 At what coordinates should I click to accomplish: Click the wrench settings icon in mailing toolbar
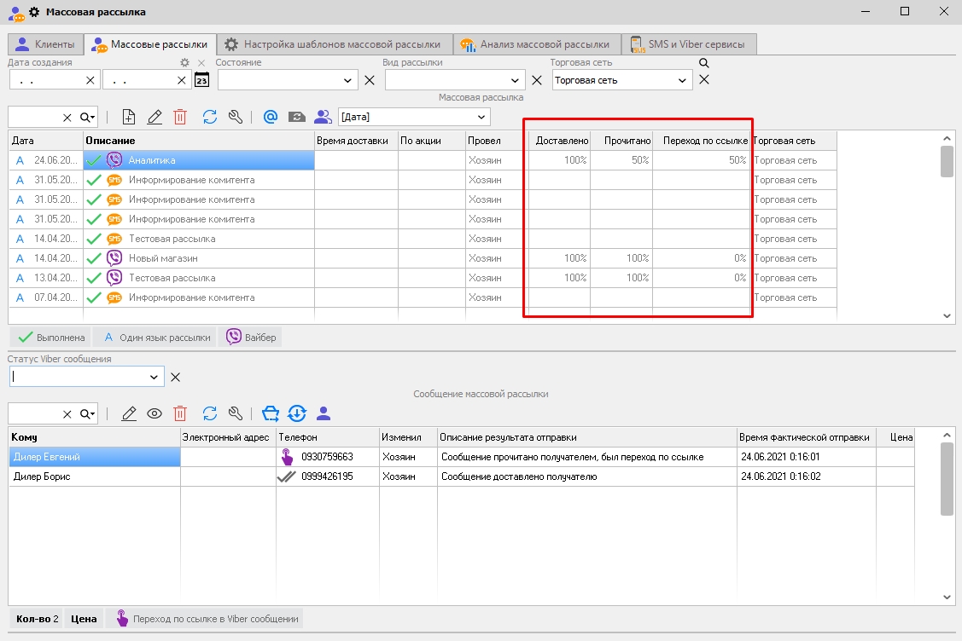236,117
